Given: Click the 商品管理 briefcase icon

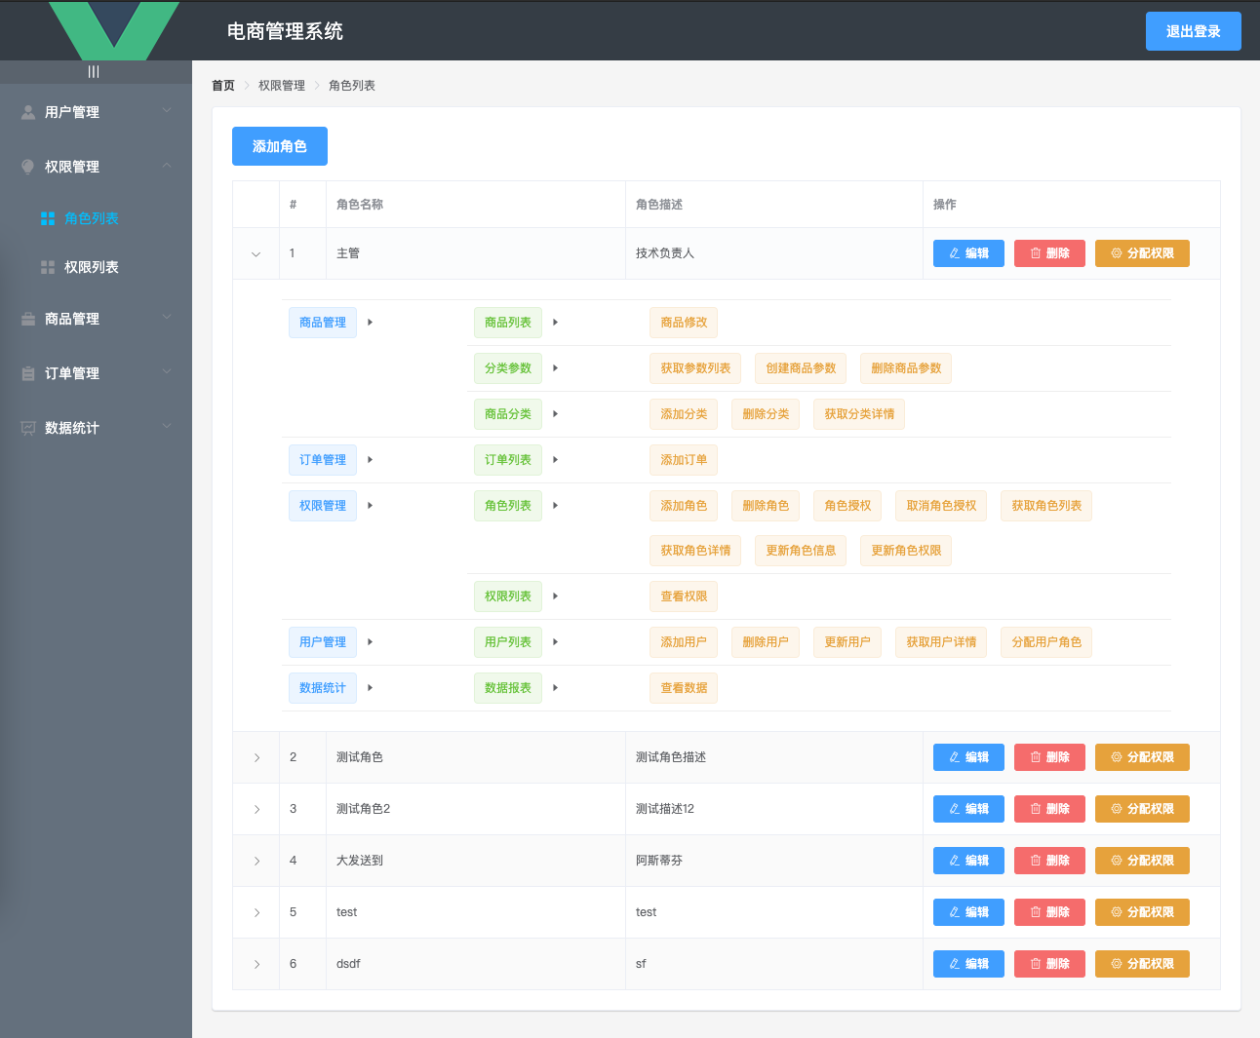Looking at the screenshot, I should [x=28, y=319].
